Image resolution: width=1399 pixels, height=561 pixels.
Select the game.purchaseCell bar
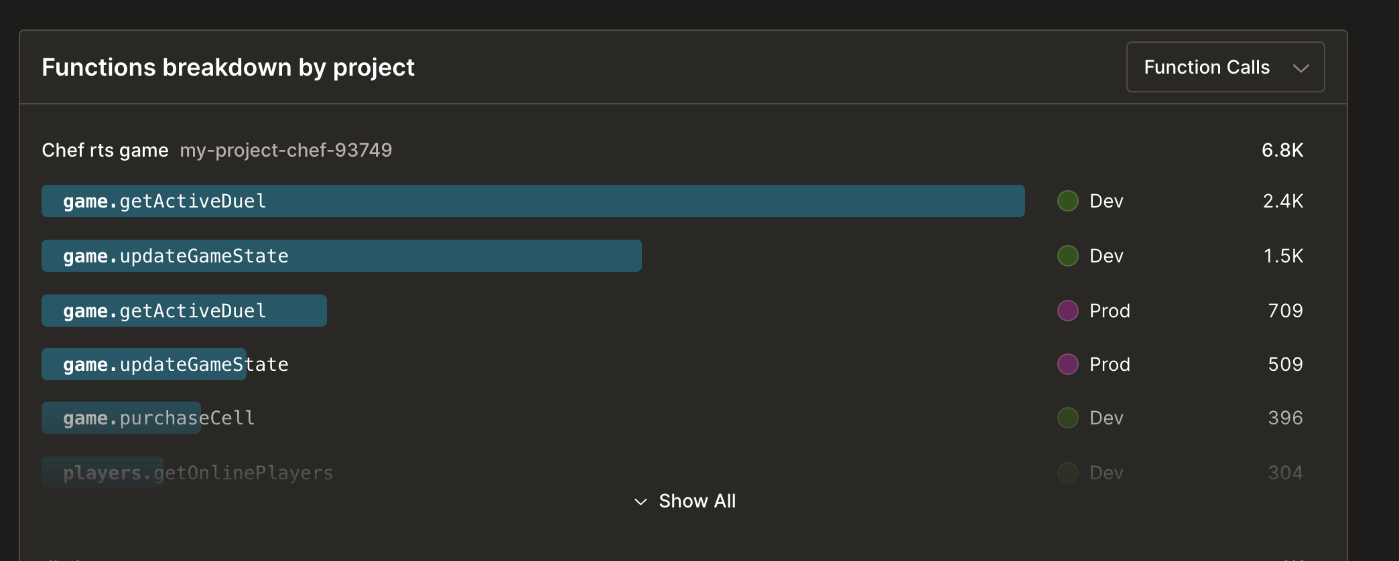click(121, 418)
